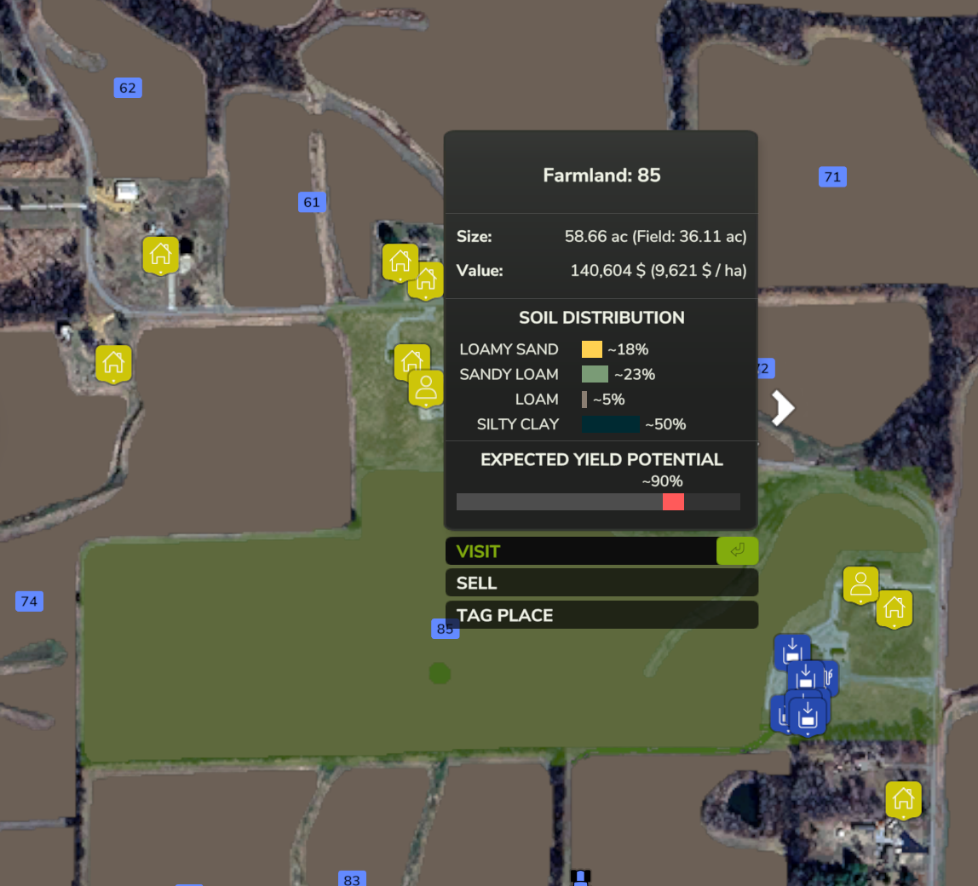Viewport: 978px width, 886px height.
Task: Open farmland 83 via its number badge
Action: (x=352, y=879)
